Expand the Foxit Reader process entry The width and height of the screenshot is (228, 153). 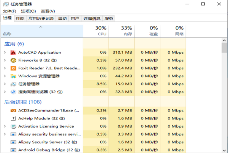coord(5,68)
